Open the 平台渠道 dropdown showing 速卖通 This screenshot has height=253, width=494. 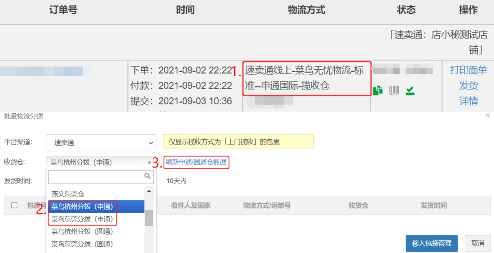101,142
